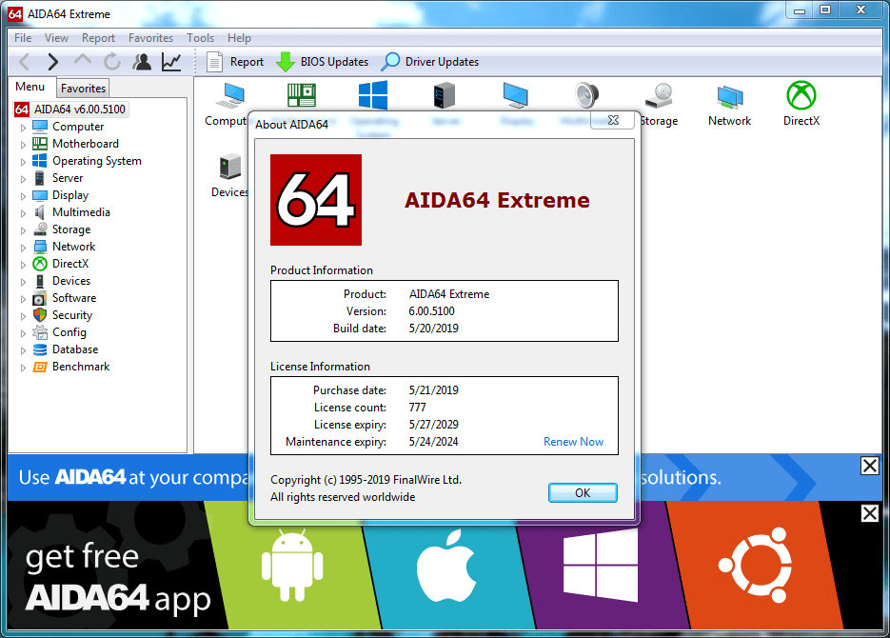Open the Display monitor icon in main pane
The height and width of the screenshot is (638, 890).
[516, 95]
